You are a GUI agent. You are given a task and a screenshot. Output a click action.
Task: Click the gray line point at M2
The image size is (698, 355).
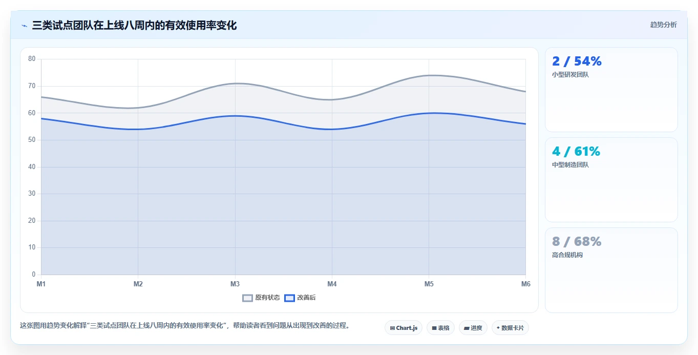coord(138,108)
